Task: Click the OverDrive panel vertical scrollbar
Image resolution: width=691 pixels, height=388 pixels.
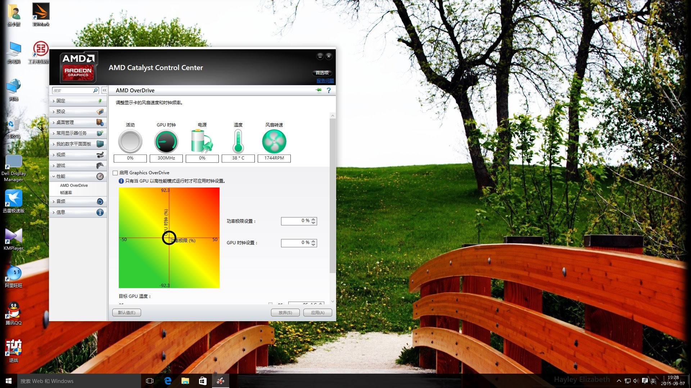Action: point(333,196)
